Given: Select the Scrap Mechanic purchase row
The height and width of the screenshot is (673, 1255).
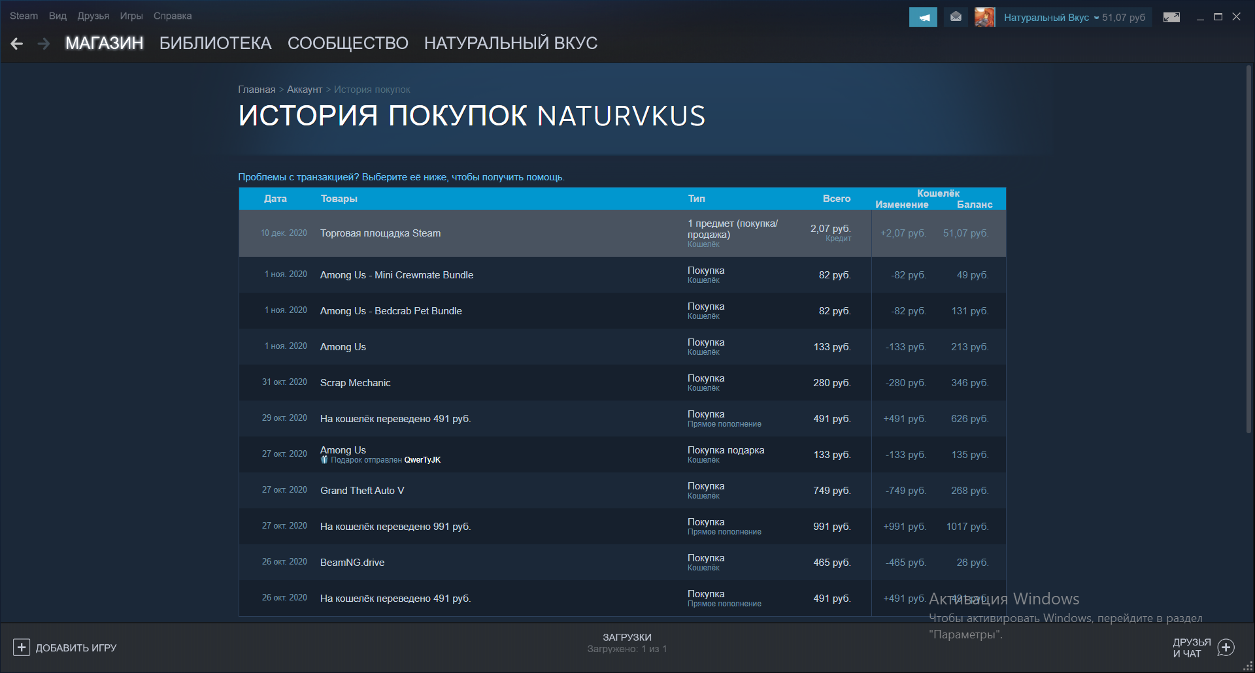Looking at the screenshot, I should pyautogui.click(x=622, y=383).
